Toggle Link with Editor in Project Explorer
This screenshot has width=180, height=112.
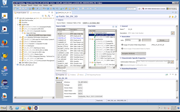46,16
